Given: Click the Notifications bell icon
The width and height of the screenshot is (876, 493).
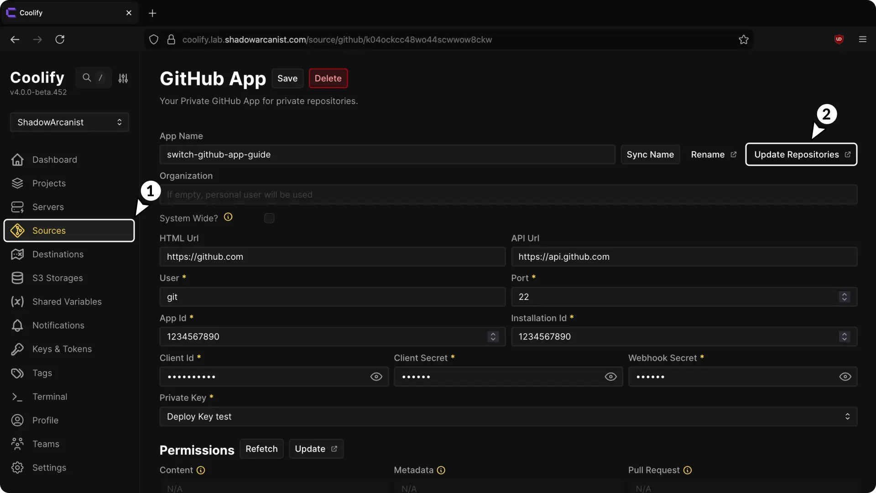Looking at the screenshot, I should coord(17,325).
